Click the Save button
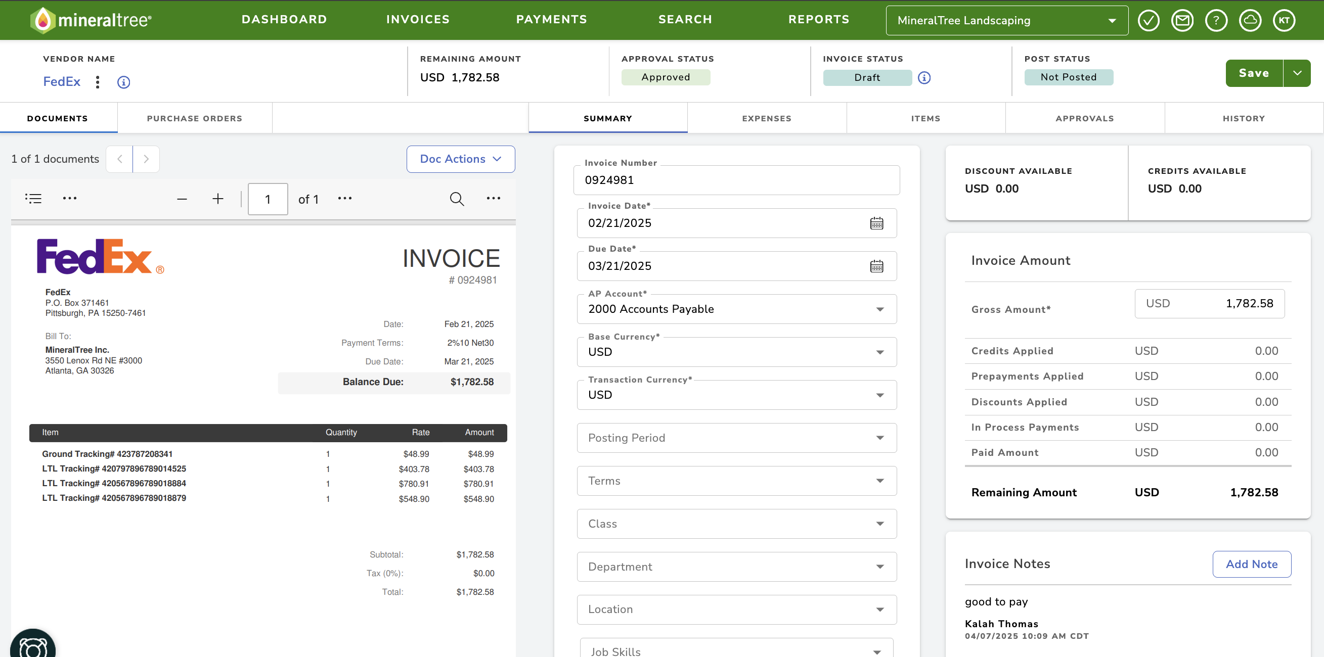1324x657 pixels. coord(1254,73)
